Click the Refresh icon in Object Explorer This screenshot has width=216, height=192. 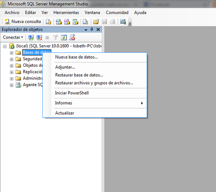[x=64, y=38]
